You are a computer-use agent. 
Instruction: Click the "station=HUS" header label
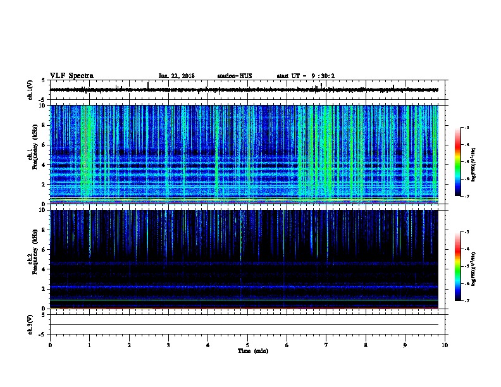235,76
